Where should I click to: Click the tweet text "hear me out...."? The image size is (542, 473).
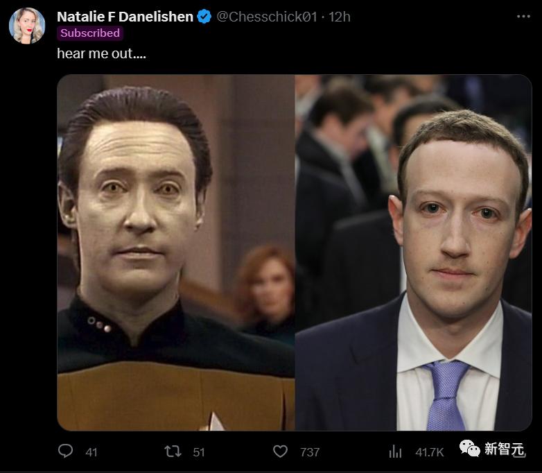click(x=101, y=53)
